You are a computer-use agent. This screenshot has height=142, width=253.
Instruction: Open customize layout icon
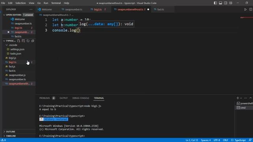click(x=231, y=3)
